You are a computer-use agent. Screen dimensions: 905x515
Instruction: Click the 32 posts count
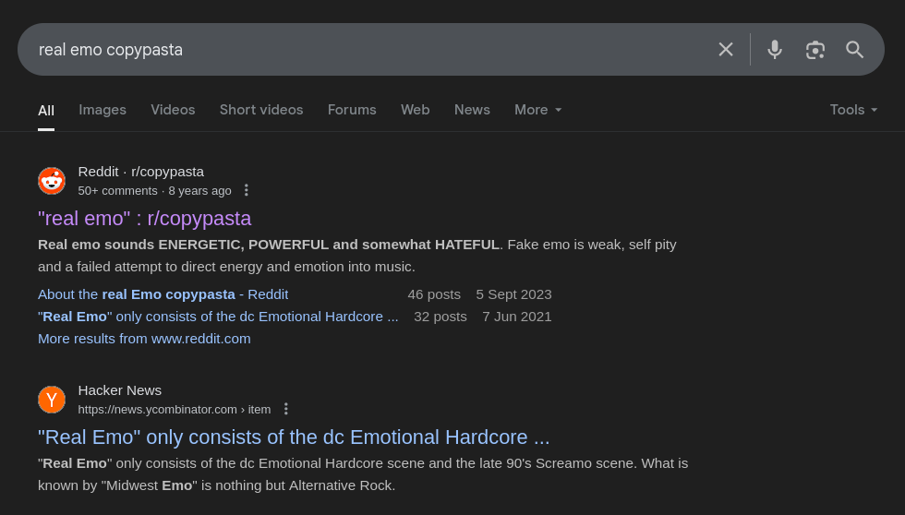pos(440,317)
